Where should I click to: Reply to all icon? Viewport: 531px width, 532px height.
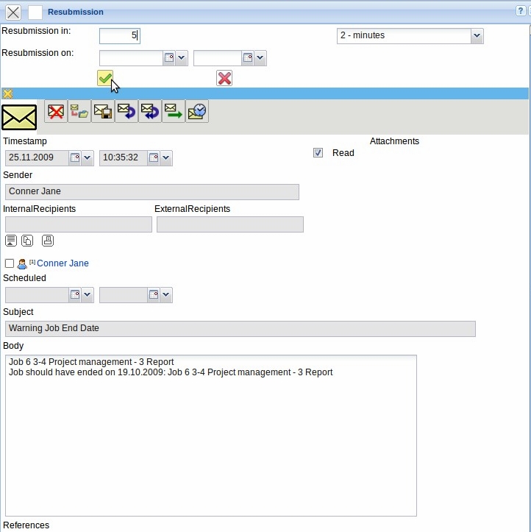(150, 111)
